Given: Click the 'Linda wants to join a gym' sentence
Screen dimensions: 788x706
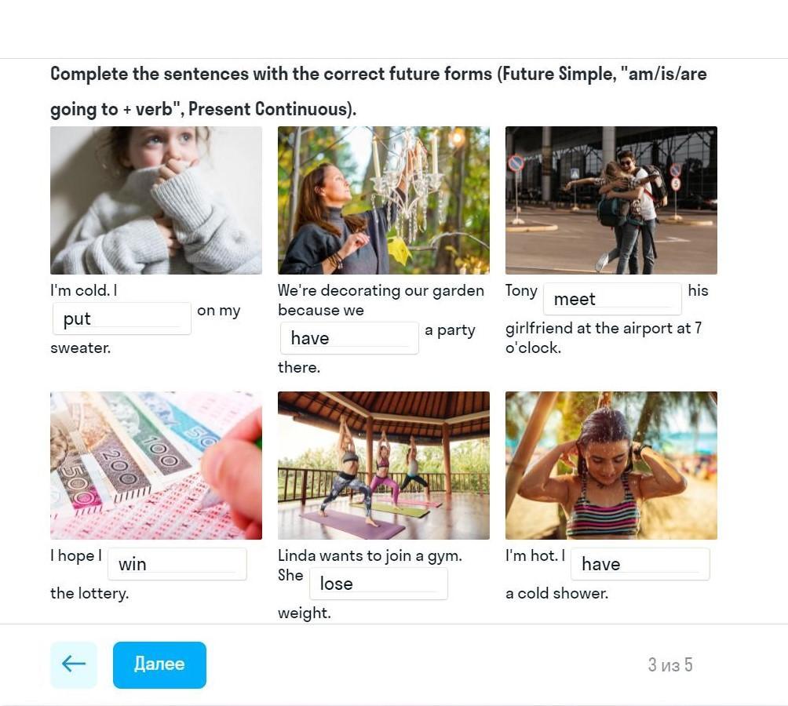Looking at the screenshot, I should [370, 555].
